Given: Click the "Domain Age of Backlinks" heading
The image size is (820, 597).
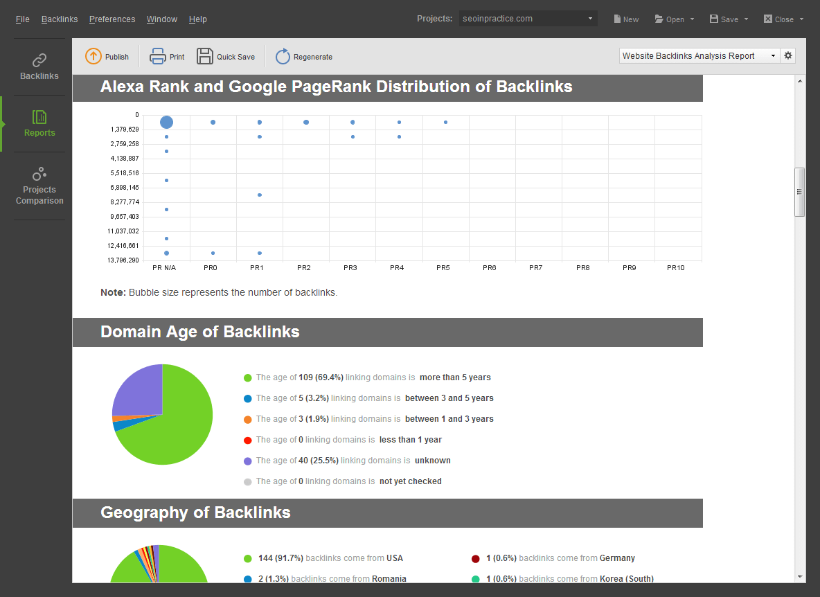Looking at the screenshot, I should click(199, 332).
